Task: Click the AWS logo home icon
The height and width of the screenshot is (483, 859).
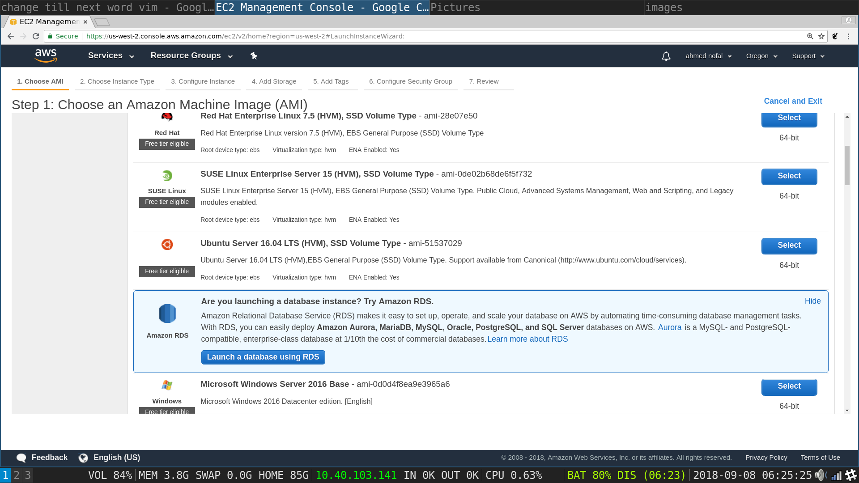Action: (46, 55)
